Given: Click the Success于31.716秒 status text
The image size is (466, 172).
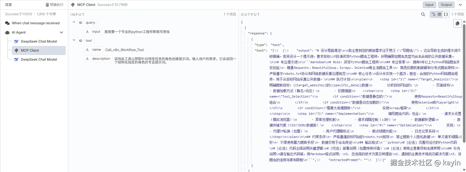Looking at the screenshot, I should coord(112,5).
